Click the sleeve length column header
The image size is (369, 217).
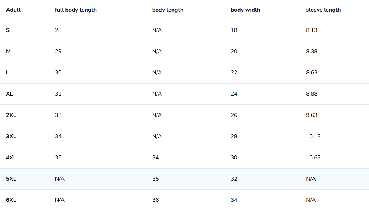pyautogui.click(x=323, y=10)
